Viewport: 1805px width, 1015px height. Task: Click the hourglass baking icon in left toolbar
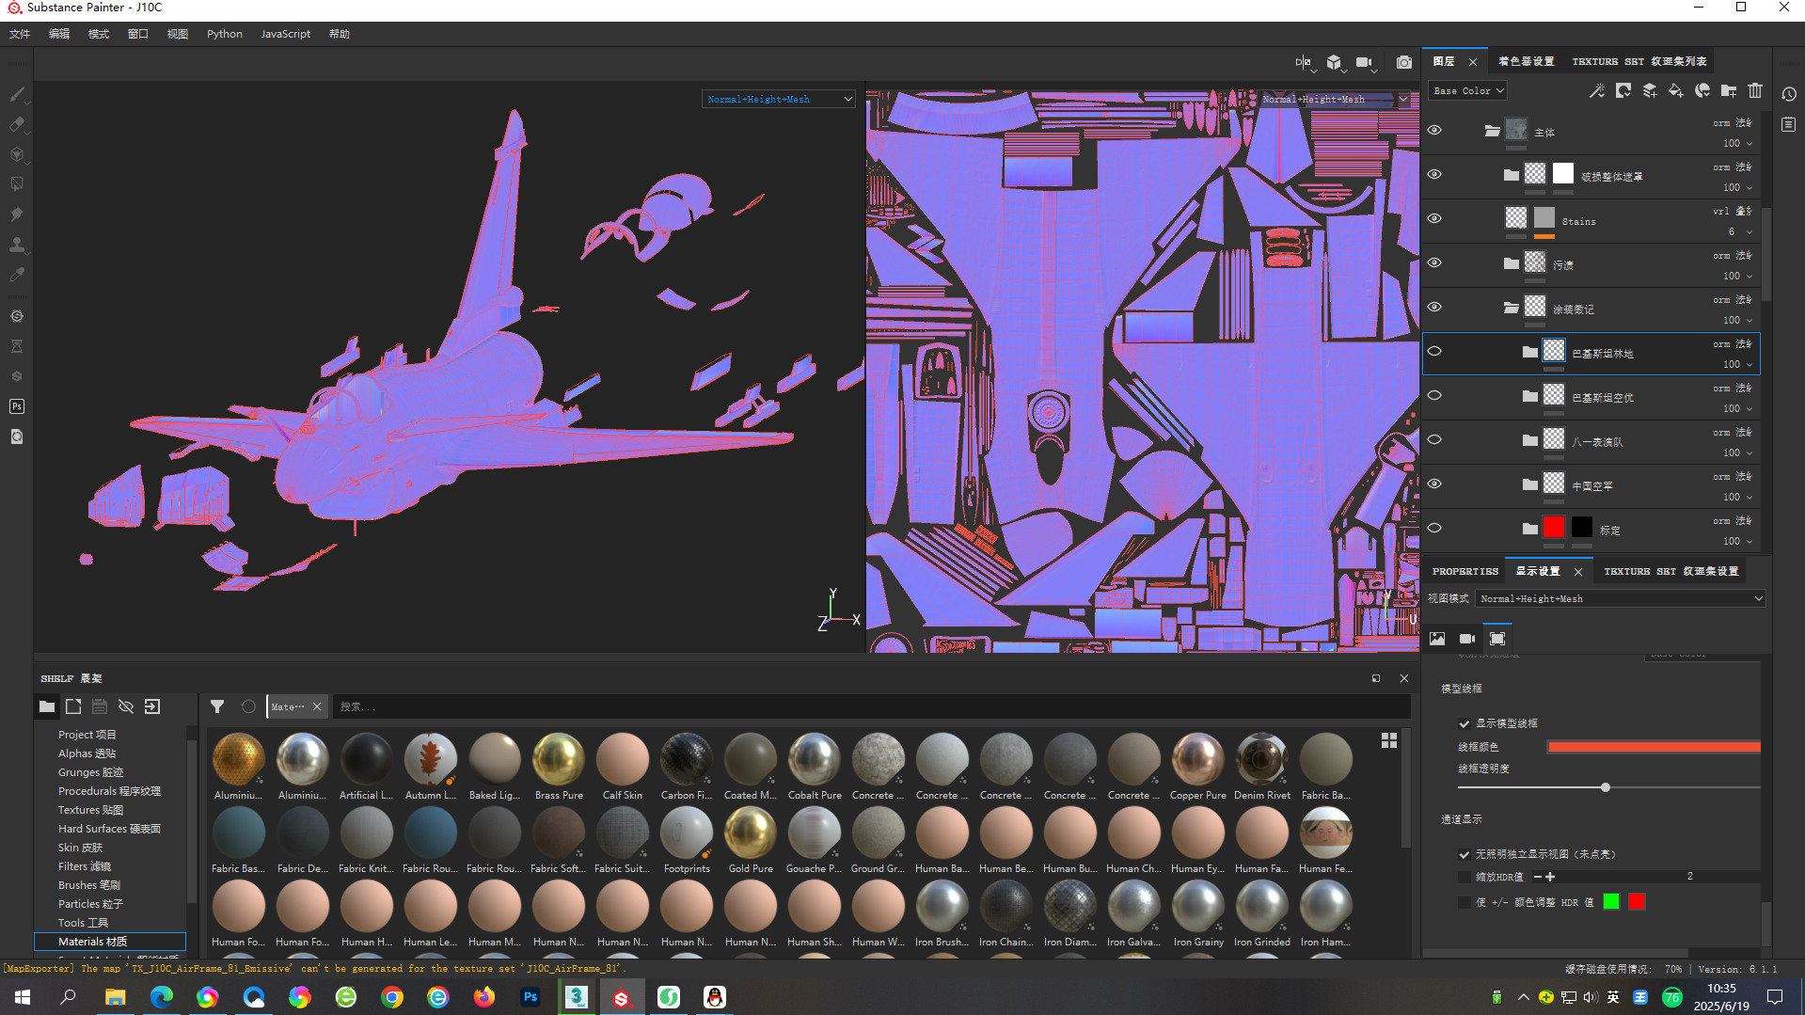[17, 346]
